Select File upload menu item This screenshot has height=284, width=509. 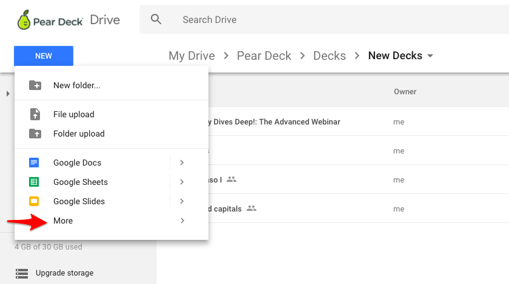111,114
